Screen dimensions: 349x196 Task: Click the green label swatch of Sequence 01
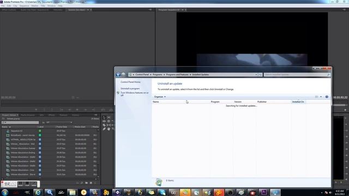(40, 131)
